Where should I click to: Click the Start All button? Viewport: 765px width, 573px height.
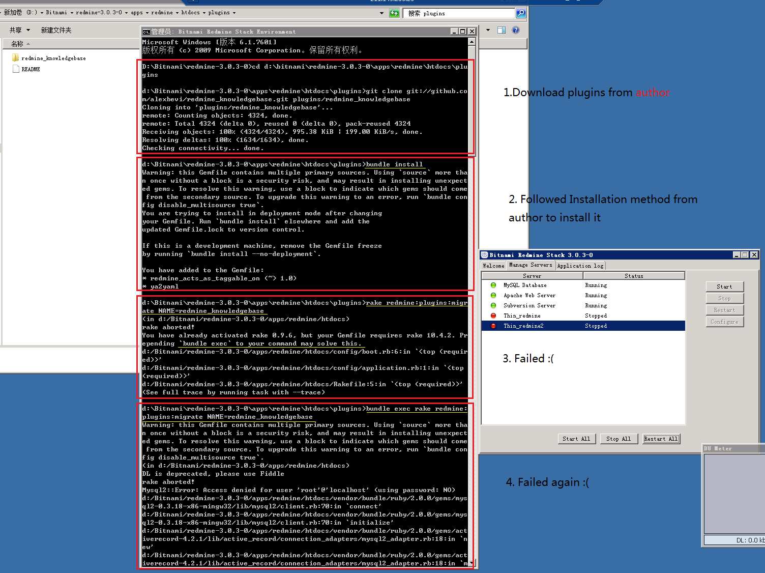click(576, 439)
